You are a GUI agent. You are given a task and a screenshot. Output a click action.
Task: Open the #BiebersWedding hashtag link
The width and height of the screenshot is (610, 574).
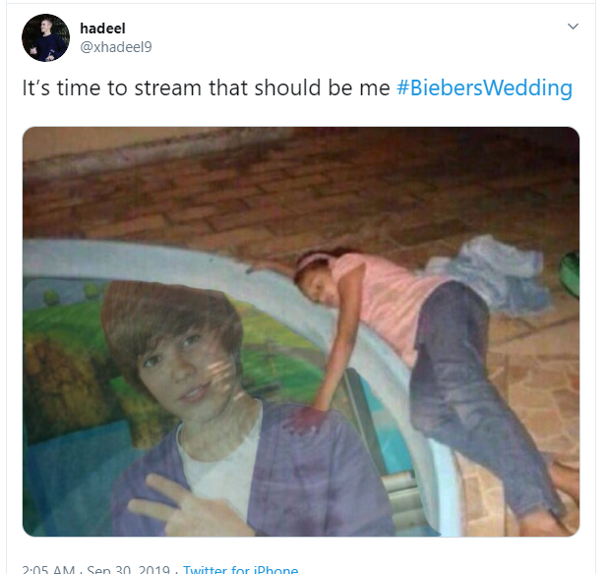(484, 87)
